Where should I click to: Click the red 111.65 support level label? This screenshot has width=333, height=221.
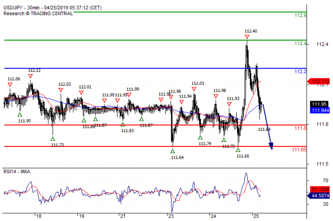[x=299, y=150]
